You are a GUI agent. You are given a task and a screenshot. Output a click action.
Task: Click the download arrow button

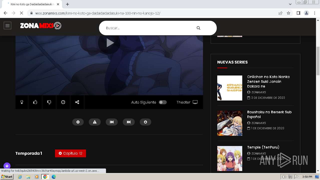(145, 122)
